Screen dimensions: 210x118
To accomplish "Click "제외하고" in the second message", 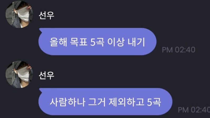I will (127, 102).
